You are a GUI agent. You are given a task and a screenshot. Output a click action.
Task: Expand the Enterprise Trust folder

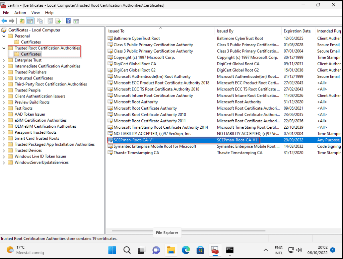pyautogui.click(x=4, y=60)
